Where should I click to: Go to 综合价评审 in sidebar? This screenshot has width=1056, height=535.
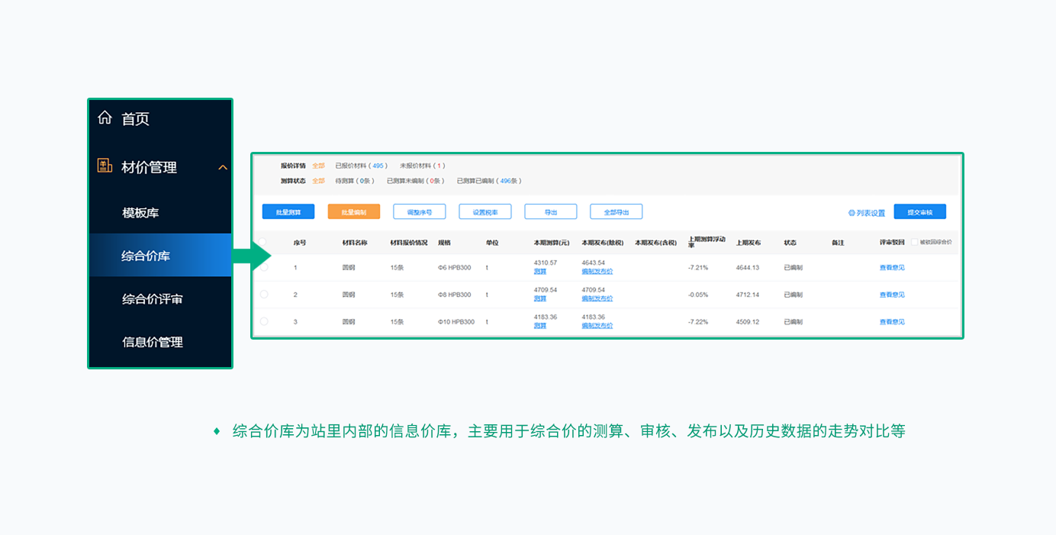(x=153, y=299)
